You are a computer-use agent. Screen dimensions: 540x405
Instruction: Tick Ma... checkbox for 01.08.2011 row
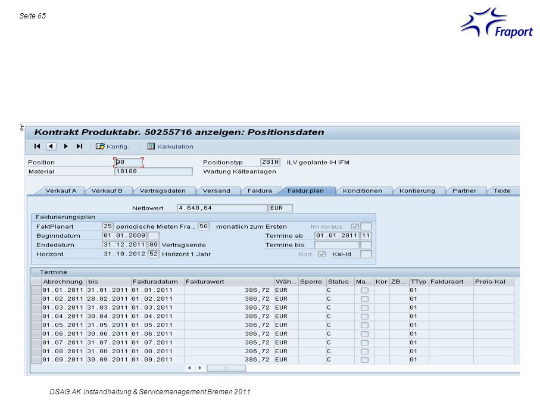[364, 351]
